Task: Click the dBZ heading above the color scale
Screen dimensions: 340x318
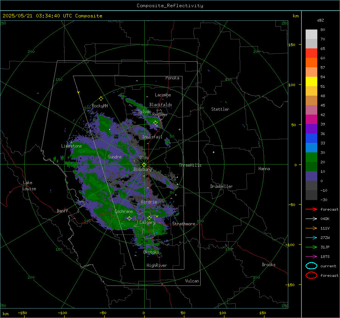Action: pos(320,20)
